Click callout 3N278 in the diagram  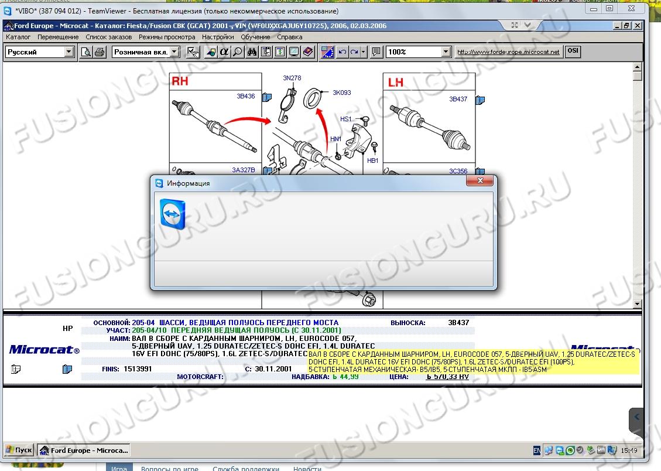tap(292, 78)
